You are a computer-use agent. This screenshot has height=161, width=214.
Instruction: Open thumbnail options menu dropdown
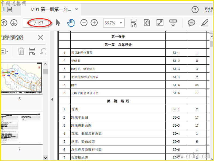point(5,51)
